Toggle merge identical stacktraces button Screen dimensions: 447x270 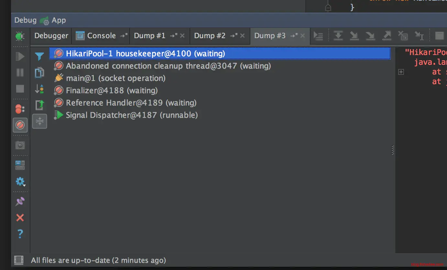(x=39, y=121)
